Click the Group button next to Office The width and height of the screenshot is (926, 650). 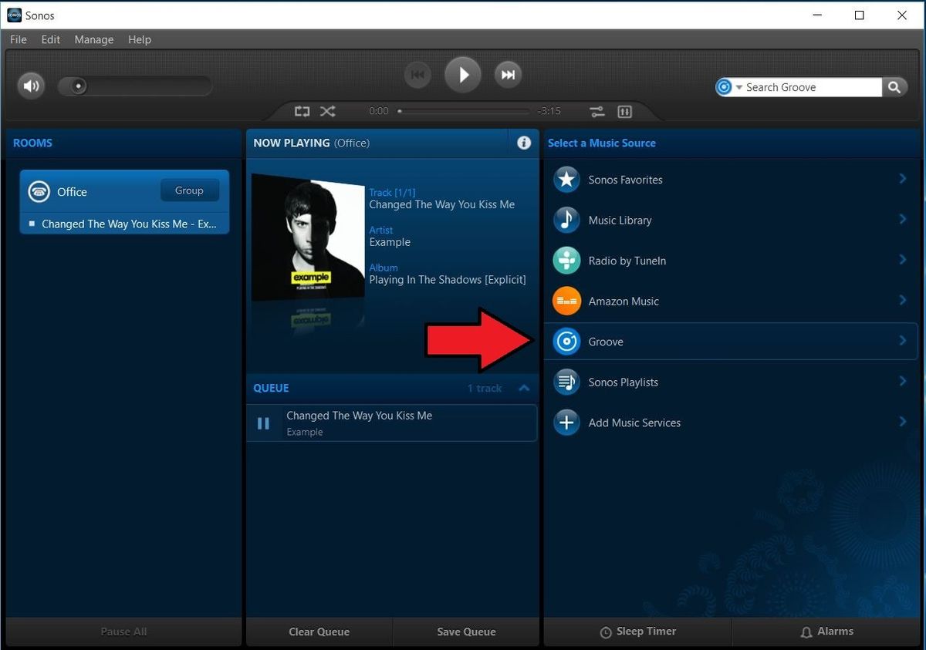coord(189,190)
